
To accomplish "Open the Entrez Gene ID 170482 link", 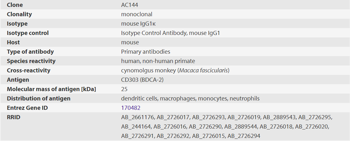I will tap(131, 108).
